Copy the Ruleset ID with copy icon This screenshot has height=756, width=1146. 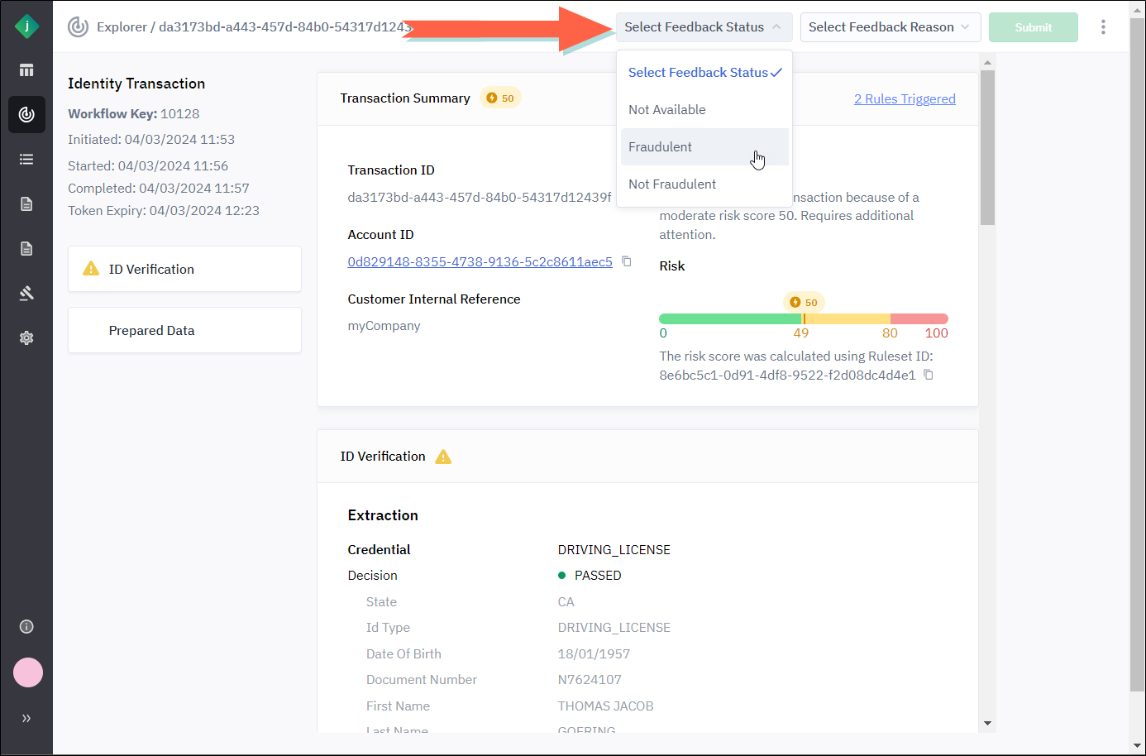tap(929, 375)
